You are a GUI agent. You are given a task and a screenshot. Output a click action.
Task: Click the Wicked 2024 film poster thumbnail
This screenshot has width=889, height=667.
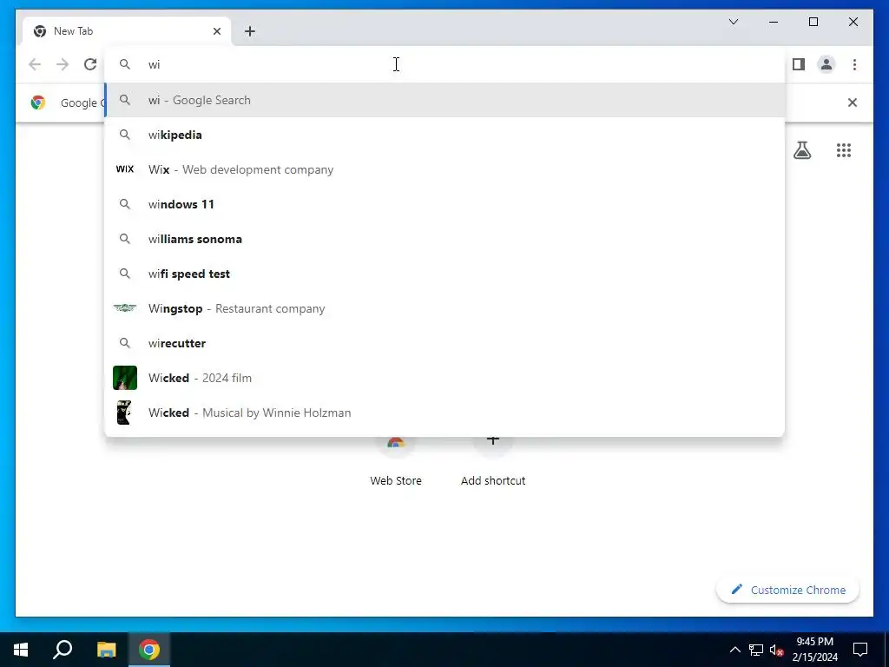pyautogui.click(x=125, y=378)
